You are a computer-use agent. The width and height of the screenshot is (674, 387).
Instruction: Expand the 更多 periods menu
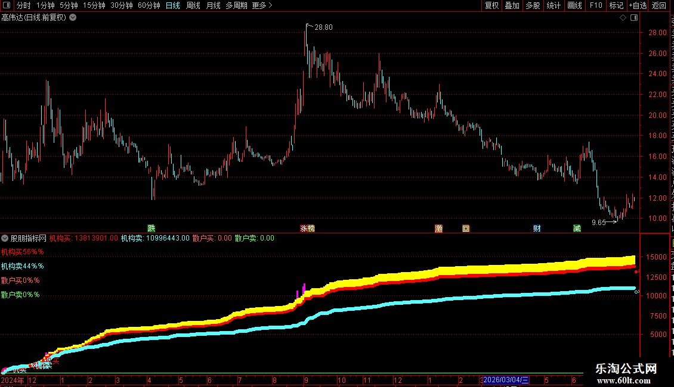point(262,5)
